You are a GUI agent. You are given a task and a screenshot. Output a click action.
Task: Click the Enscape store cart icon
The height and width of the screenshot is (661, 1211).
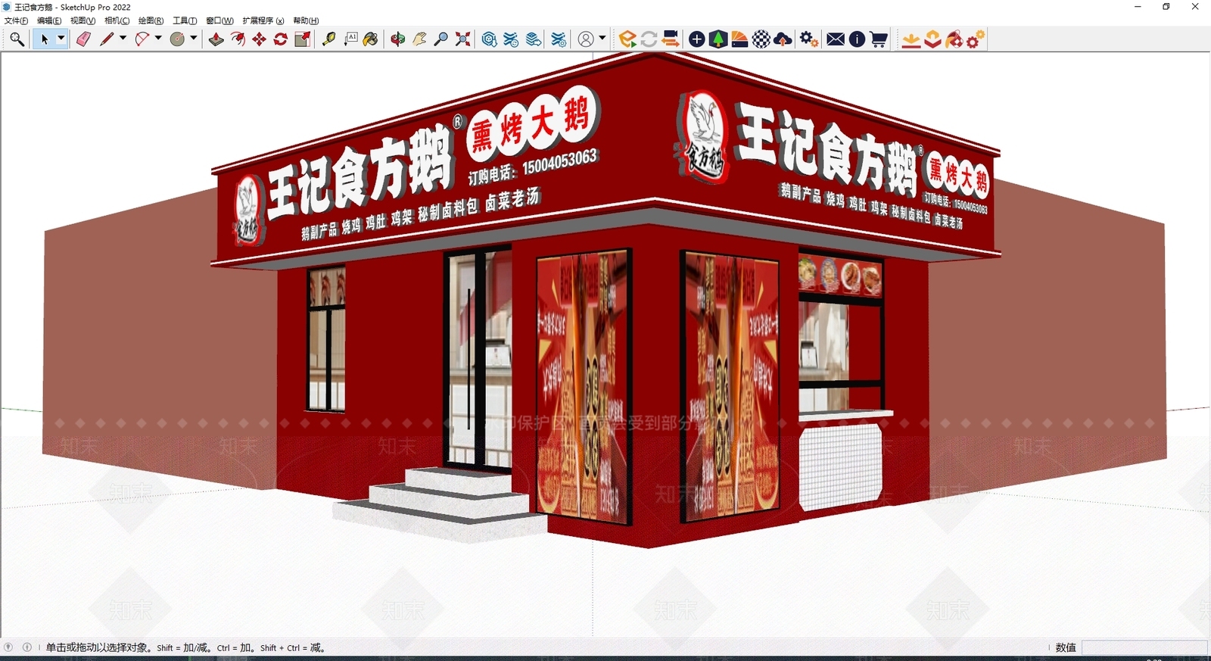tap(879, 39)
